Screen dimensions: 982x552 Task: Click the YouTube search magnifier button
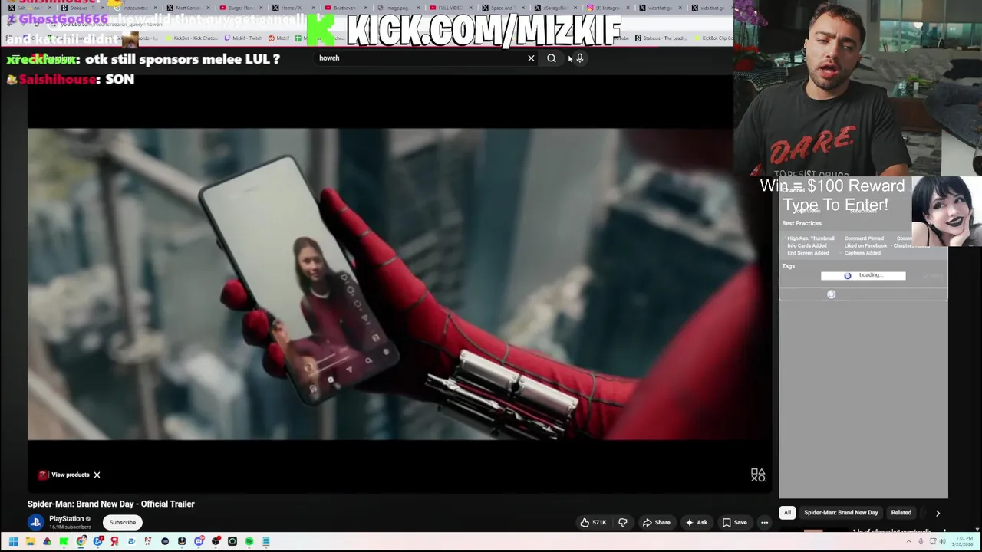(x=552, y=58)
